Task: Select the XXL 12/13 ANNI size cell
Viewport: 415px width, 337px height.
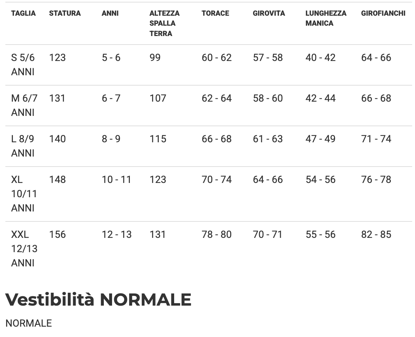Action: (x=24, y=249)
